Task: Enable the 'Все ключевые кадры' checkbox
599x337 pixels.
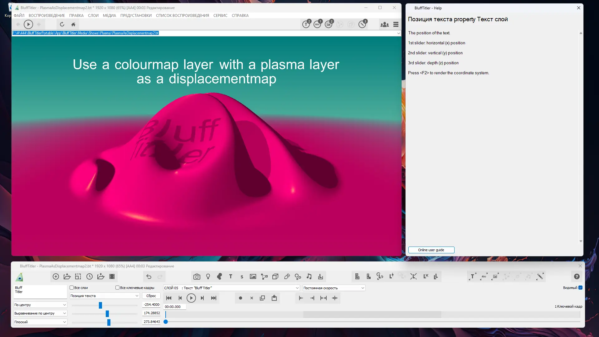Action: (118, 288)
